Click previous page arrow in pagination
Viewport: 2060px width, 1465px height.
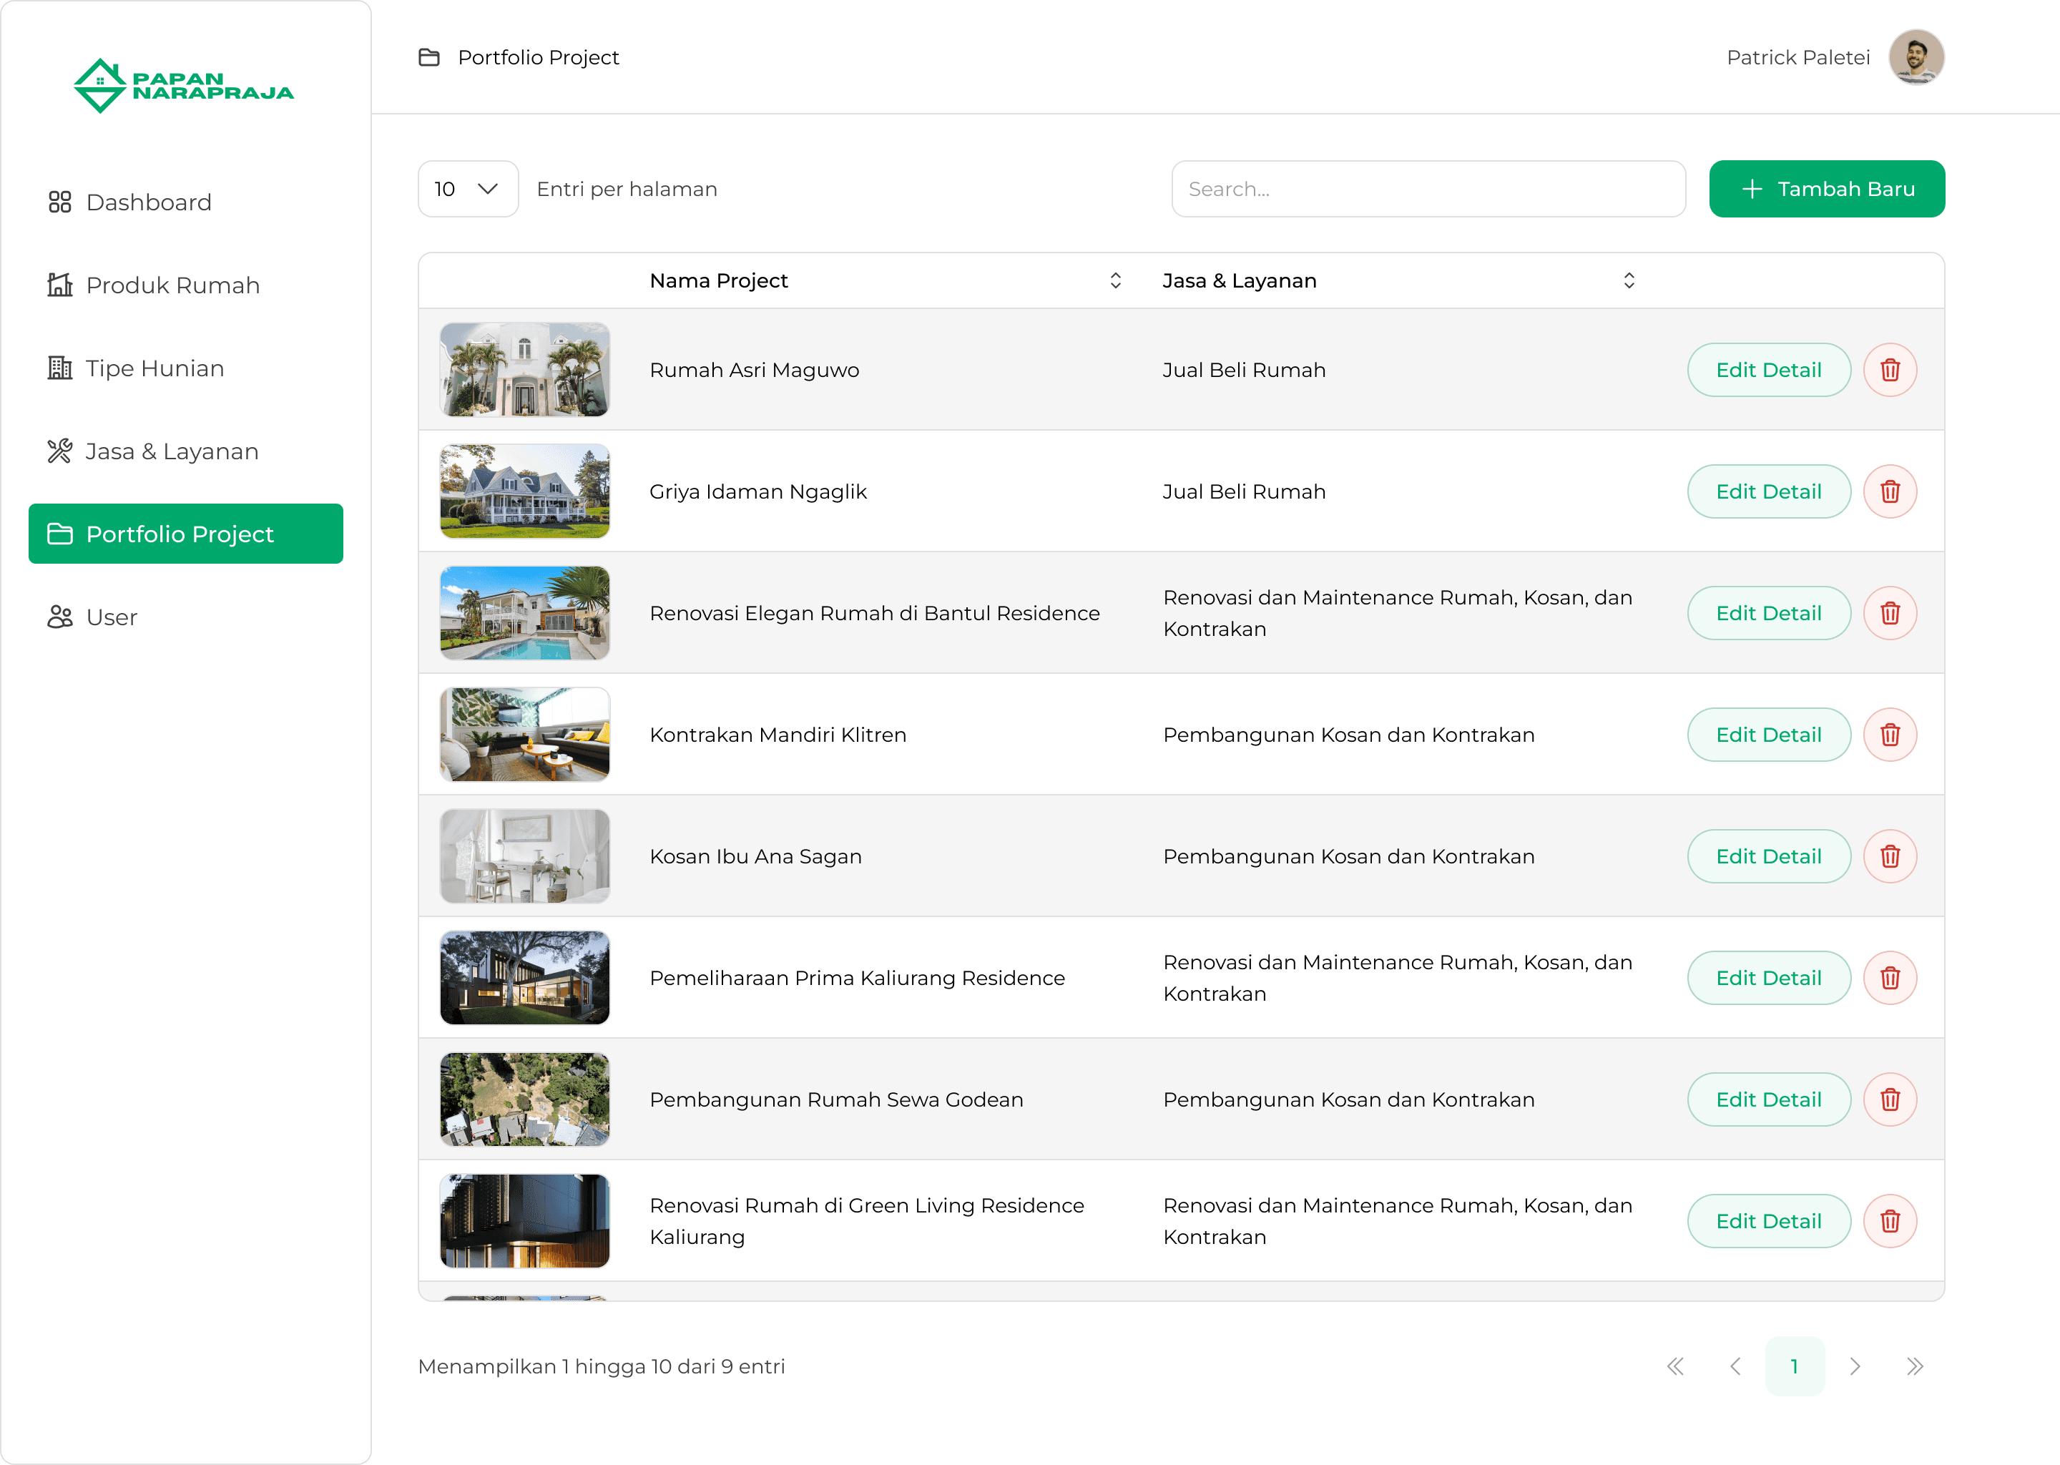pos(1735,1366)
